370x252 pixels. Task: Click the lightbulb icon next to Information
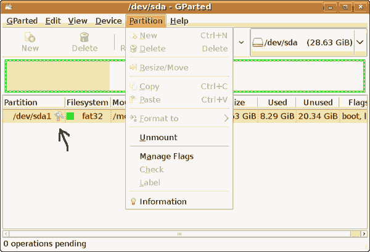(x=133, y=201)
